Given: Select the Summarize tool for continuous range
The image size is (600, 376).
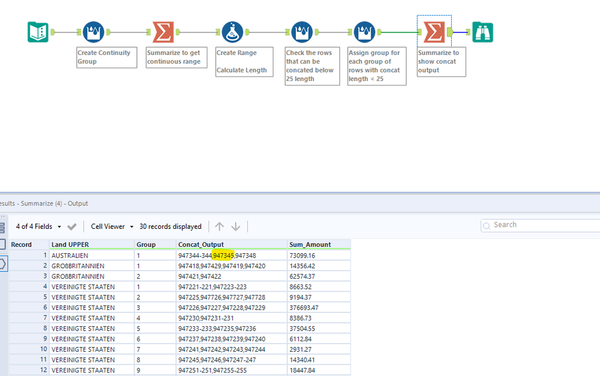Looking at the screenshot, I should pyautogui.click(x=163, y=32).
